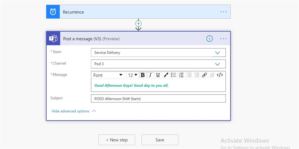This screenshot has height=149, width=299.
Task: Insert a hyperlink in message
Action: [204, 75]
